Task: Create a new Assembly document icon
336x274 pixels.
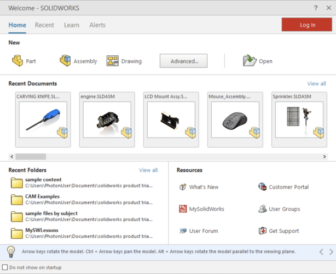Action: click(65, 60)
